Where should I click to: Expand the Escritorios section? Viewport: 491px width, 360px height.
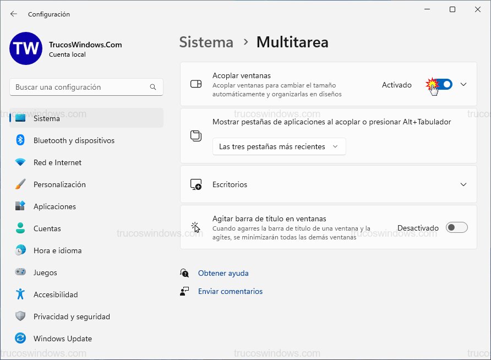click(464, 185)
